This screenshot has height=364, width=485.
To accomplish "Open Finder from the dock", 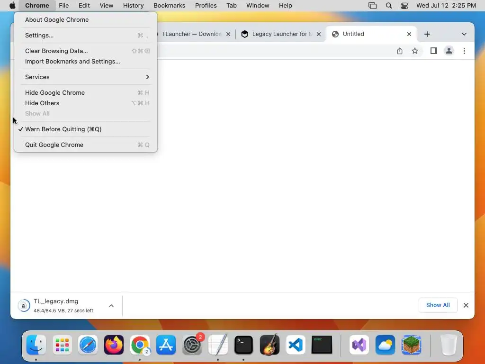I will point(36,345).
